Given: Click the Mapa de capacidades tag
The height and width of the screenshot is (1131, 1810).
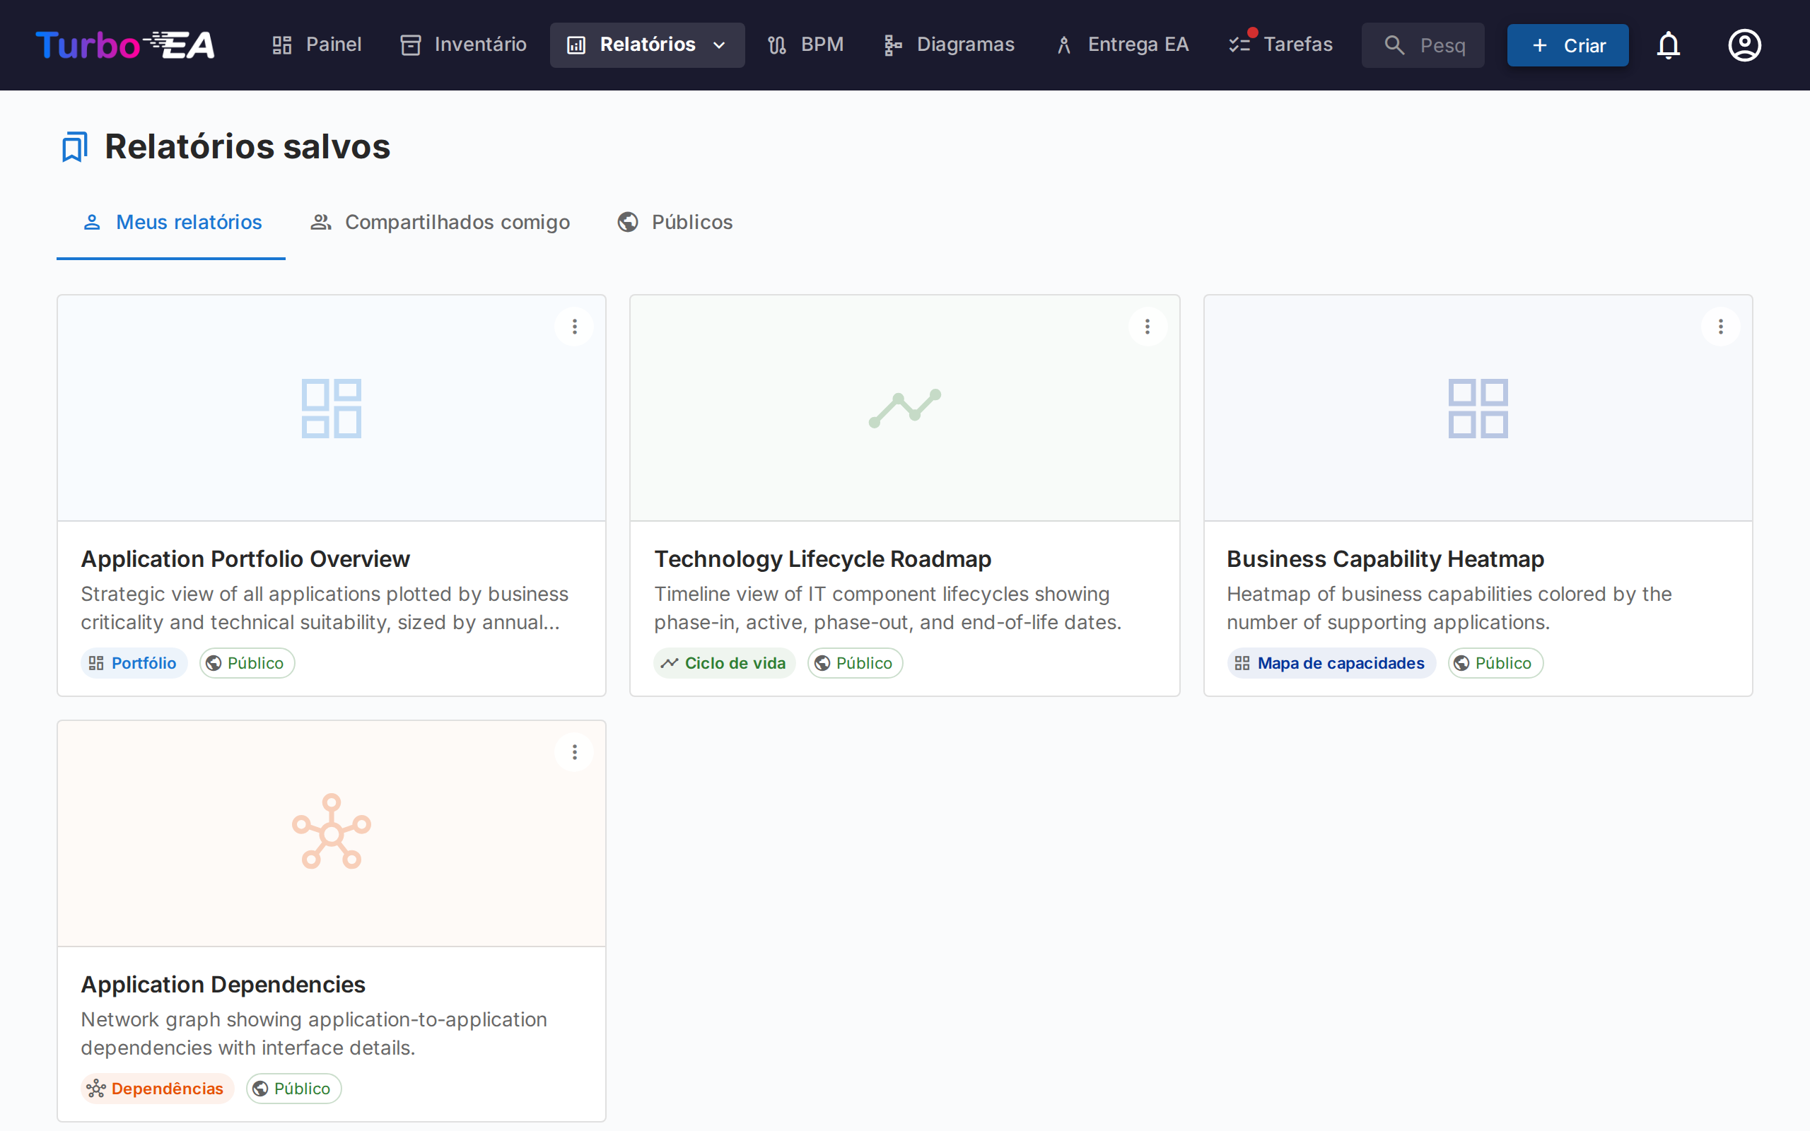Looking at the screenshot, I should click(x=1331, y=663).
